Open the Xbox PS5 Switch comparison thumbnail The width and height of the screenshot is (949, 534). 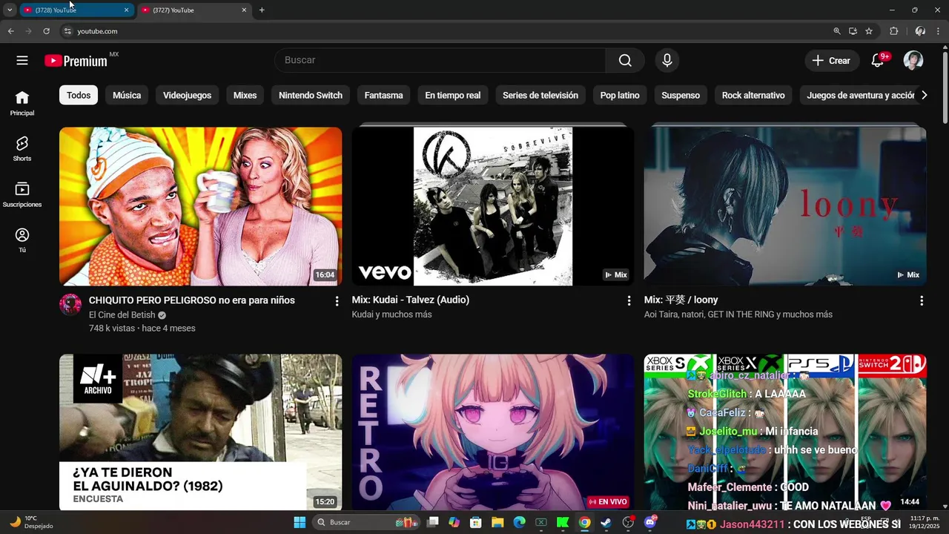click(x=785, y=432)
